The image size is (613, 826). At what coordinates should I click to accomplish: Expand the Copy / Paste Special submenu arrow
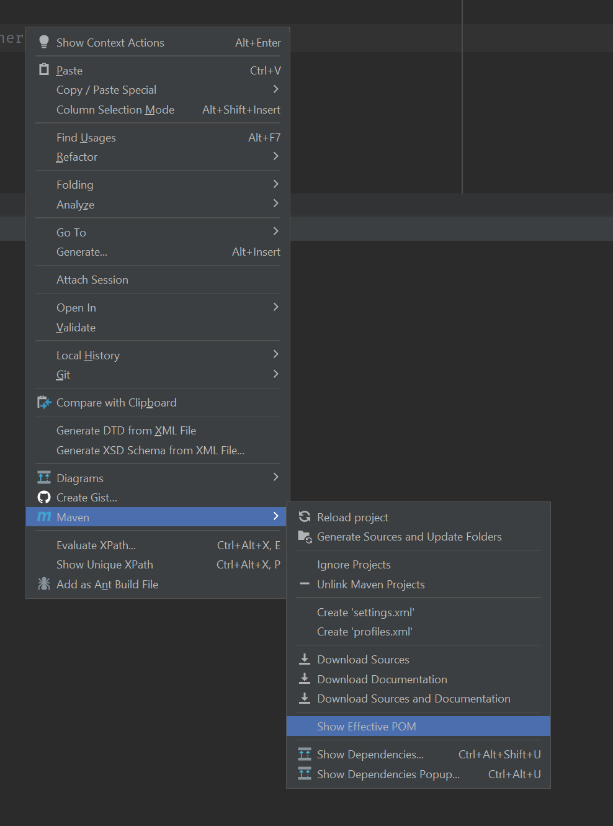click(x=275, y=89)
